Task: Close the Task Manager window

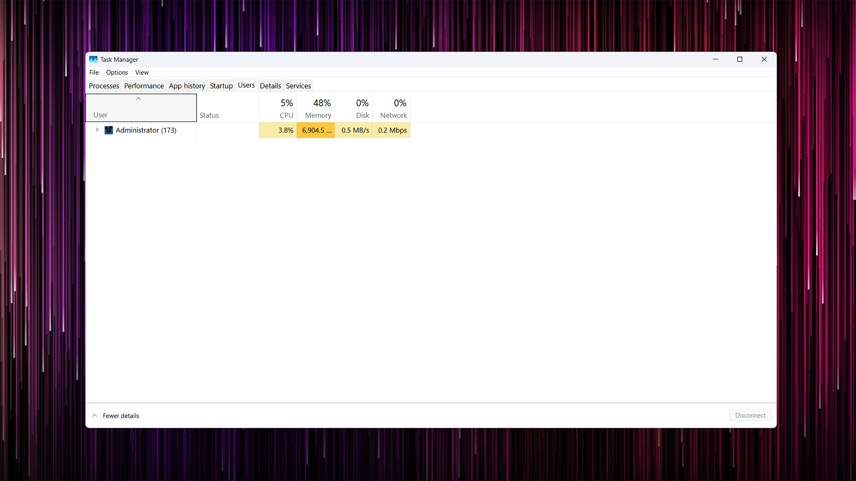Action: 764,59
